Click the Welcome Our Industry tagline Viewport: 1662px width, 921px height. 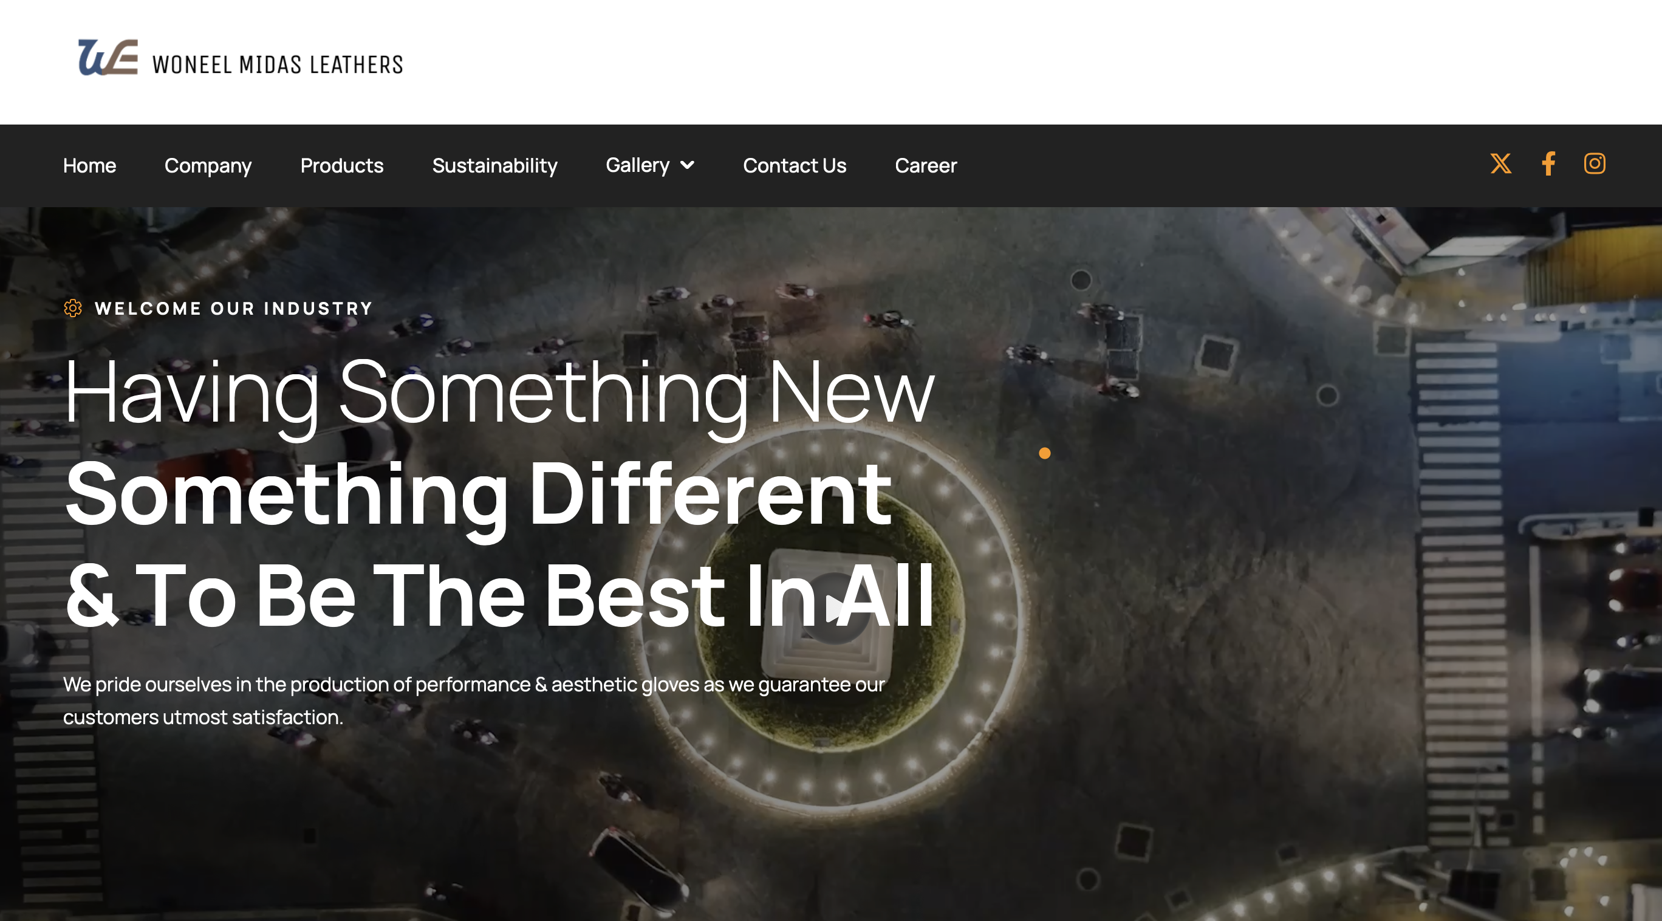coord(233,309)
